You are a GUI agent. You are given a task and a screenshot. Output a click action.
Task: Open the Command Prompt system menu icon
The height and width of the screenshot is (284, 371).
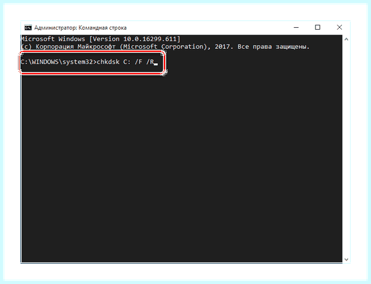28,28
